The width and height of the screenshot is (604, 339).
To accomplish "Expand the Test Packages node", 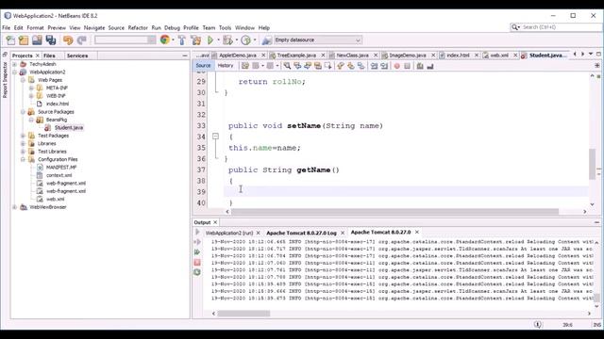I will point(23,136).
